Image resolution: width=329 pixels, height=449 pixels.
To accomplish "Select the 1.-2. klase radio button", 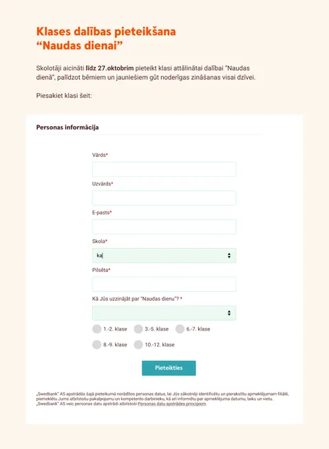I will (x=96, y=329).
